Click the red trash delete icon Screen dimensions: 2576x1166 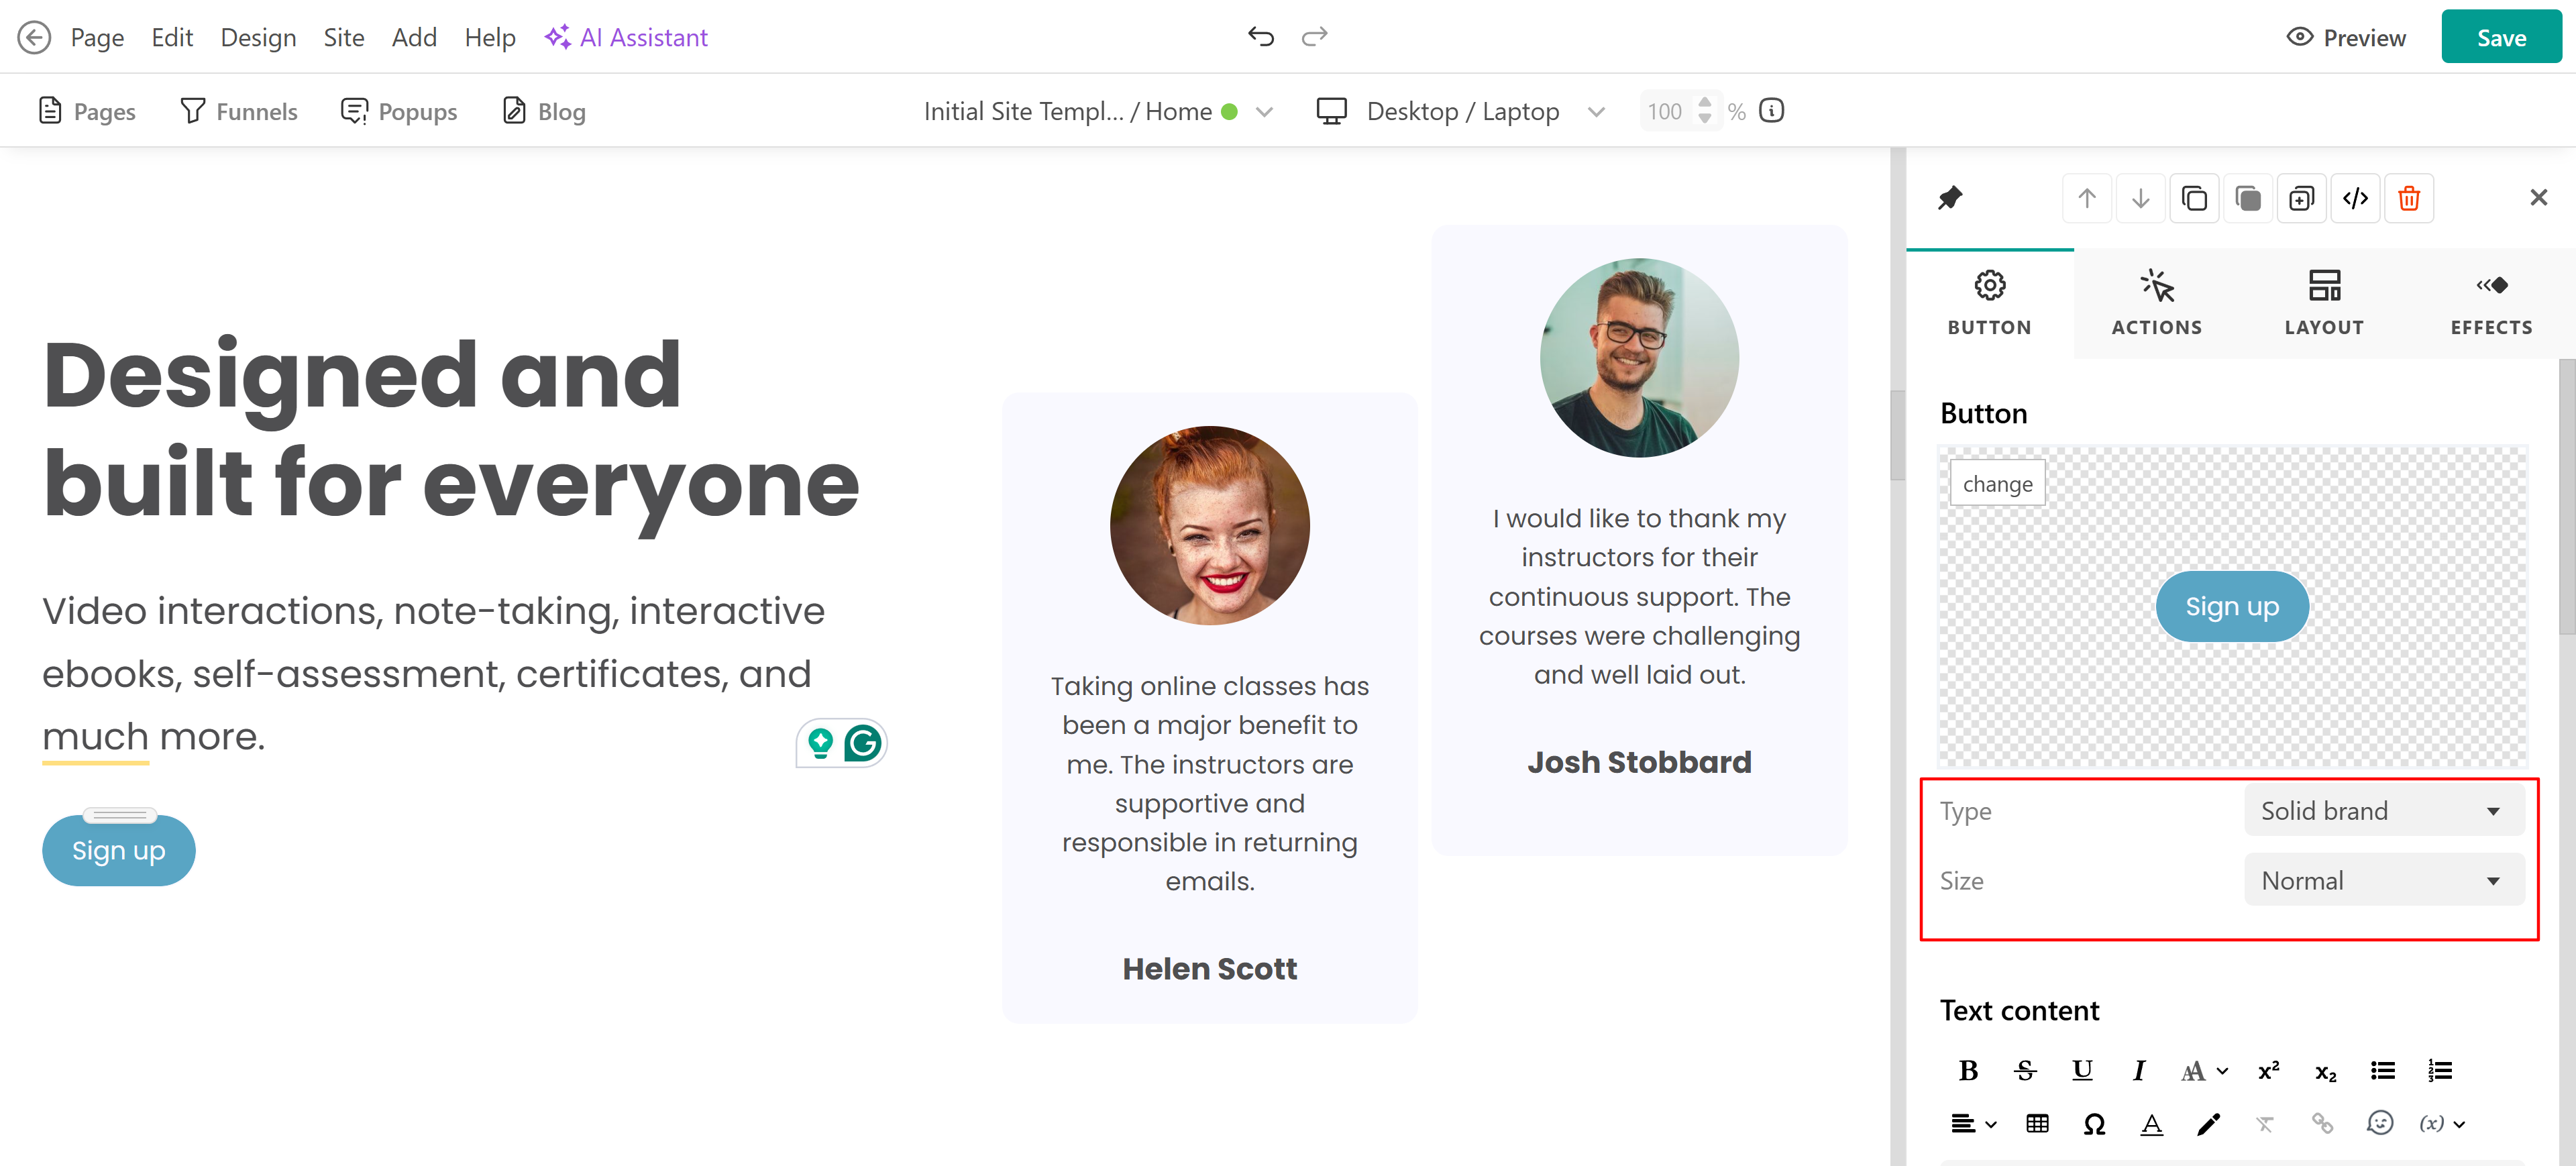(x=2408, y=198)
